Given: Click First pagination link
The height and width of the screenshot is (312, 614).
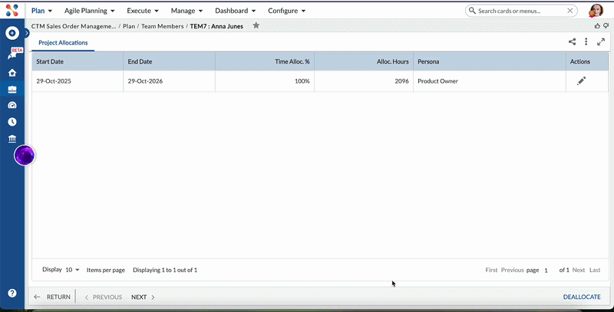Looking at the screenshot, I should tap(491, 270).
